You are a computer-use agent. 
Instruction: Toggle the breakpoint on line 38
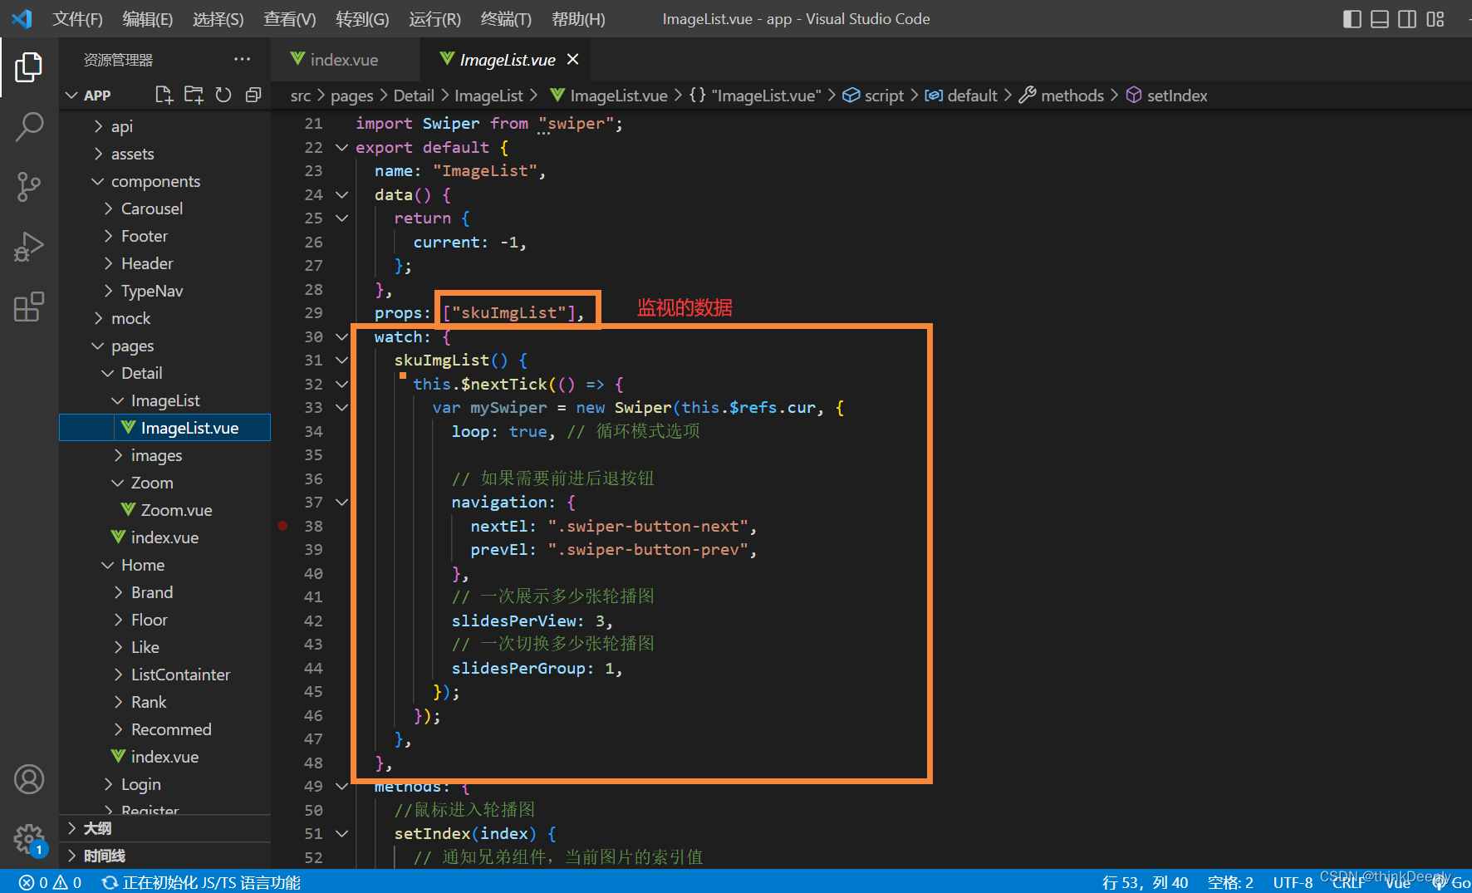pos(282,525)
